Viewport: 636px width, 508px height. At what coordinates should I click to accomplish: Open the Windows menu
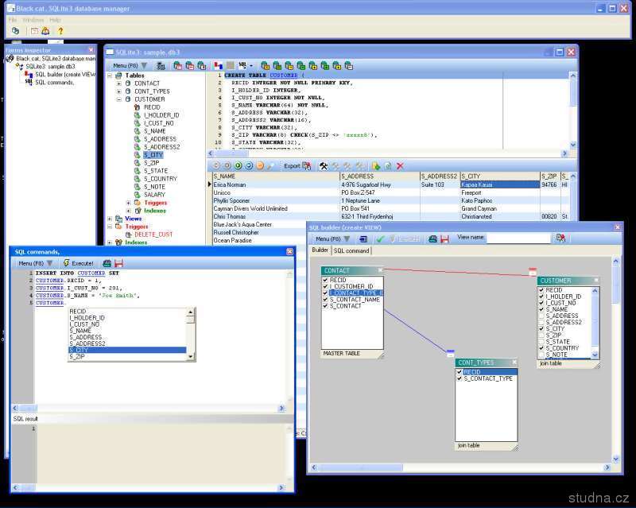point(33,20)
